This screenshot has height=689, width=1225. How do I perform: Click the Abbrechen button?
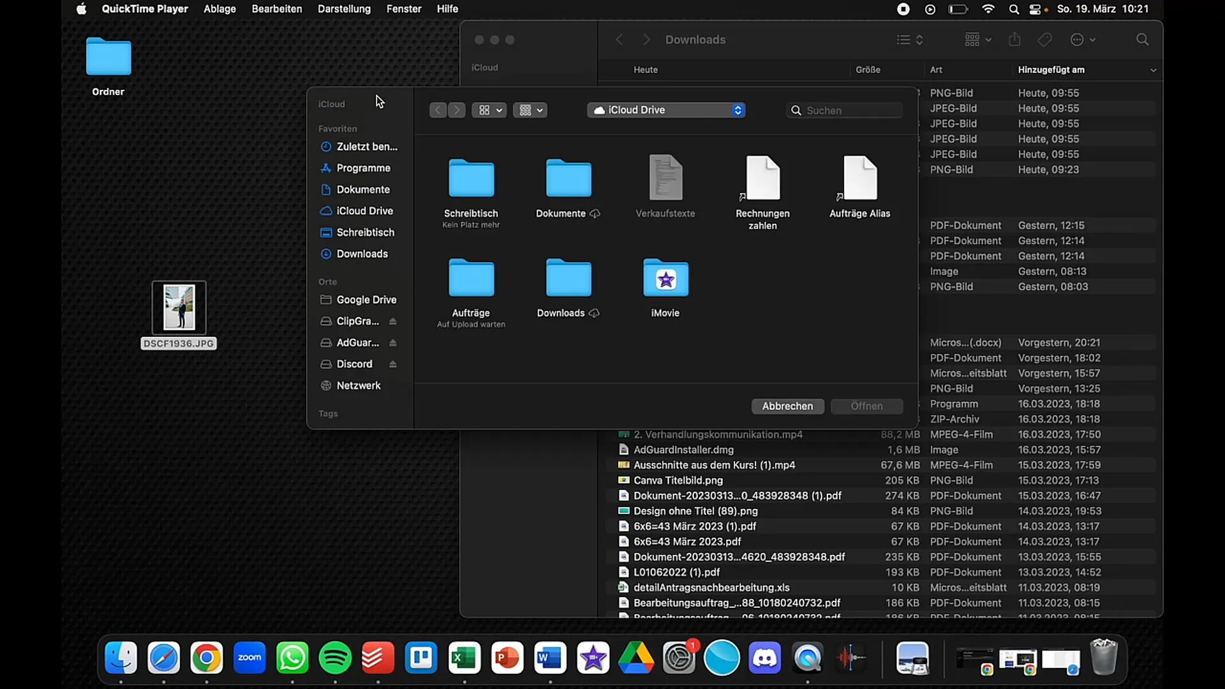coord(787,406)
